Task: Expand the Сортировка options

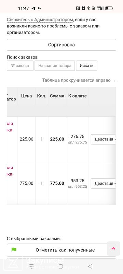Action: 61,45
